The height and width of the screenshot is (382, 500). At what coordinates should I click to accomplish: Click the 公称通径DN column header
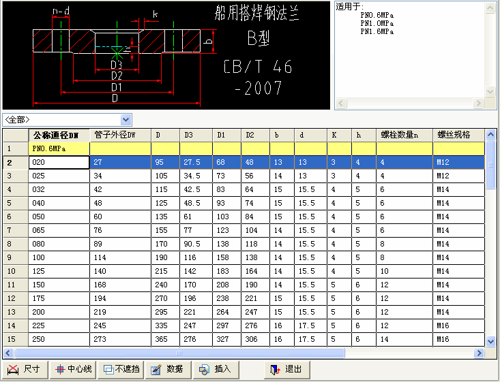(59, 135)
